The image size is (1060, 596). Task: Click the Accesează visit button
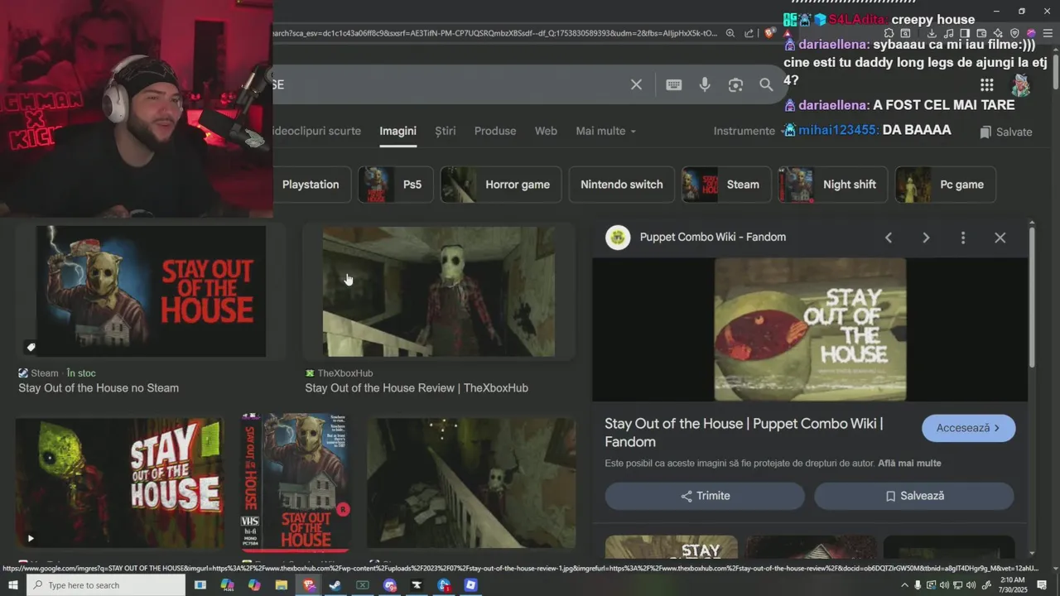click(x=968, y=428)
